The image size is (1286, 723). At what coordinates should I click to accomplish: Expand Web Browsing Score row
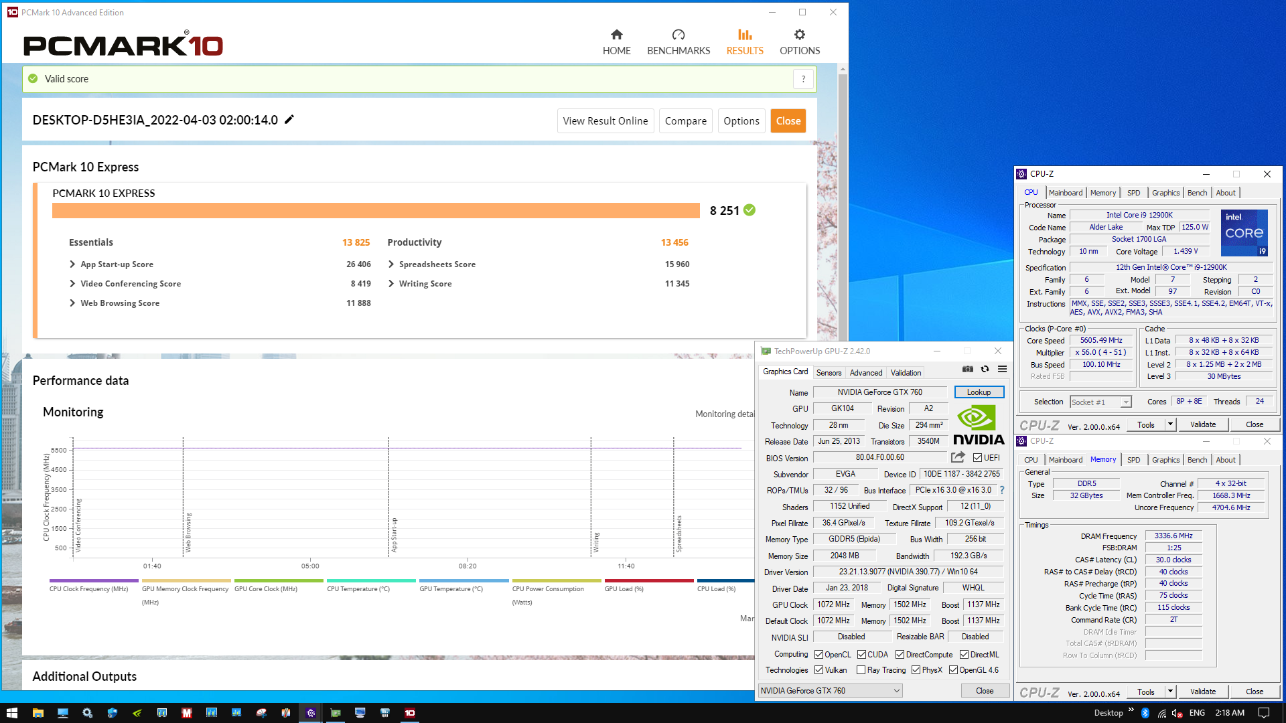pyautogui.click(x=72, y=303)
